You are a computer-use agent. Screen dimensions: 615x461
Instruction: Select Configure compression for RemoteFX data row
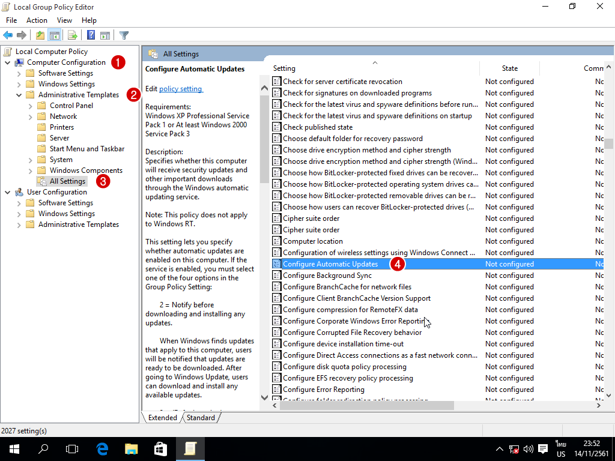[x=437, y=310]
